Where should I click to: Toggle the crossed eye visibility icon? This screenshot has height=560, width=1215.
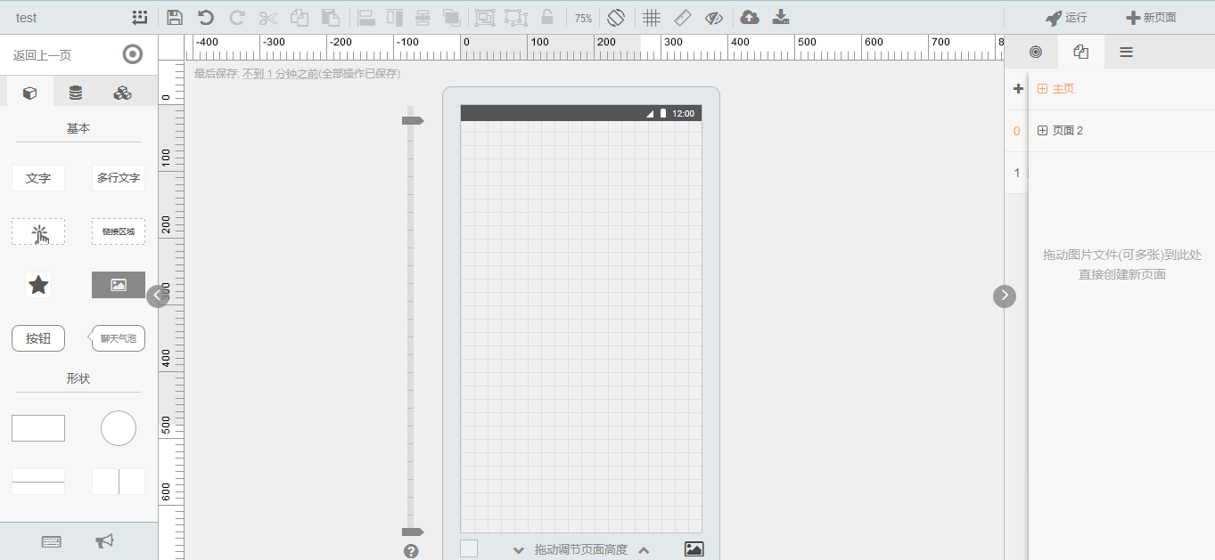tap(714, 18)
